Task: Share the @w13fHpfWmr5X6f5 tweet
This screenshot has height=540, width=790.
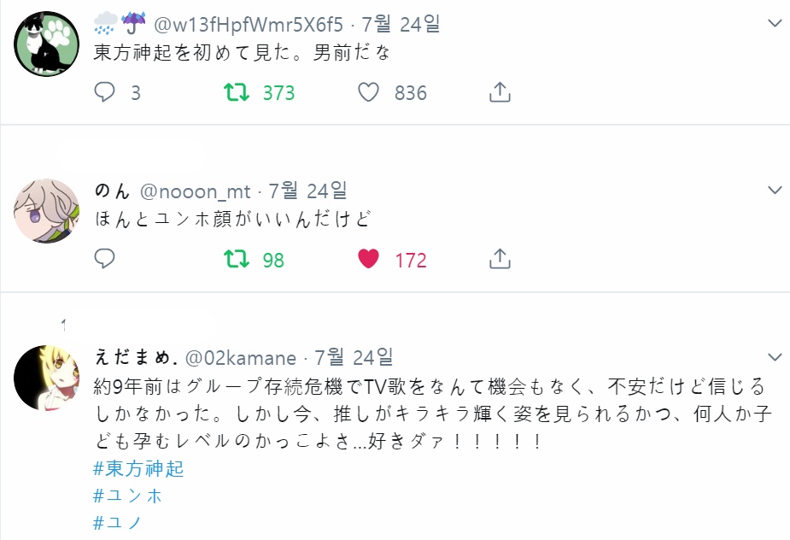Action: click(500, 92)
